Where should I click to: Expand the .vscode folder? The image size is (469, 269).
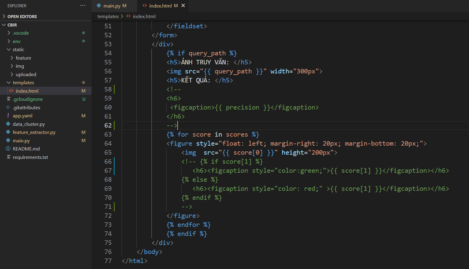20,33
